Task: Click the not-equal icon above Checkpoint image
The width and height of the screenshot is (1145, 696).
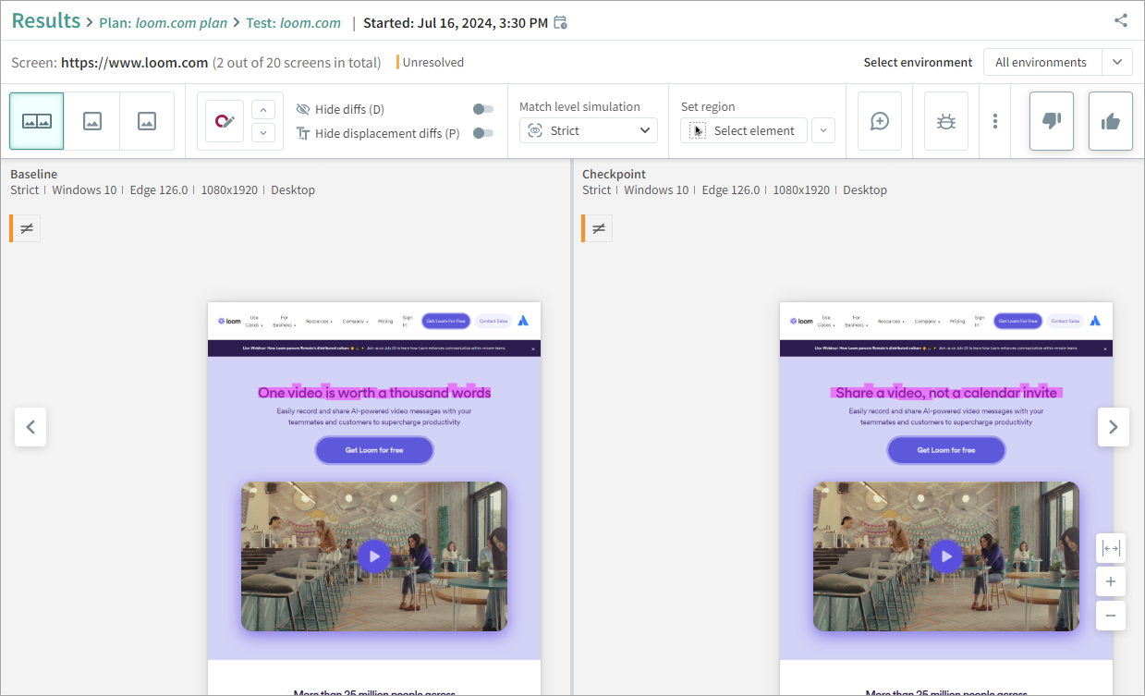Action: click(599, 228)
